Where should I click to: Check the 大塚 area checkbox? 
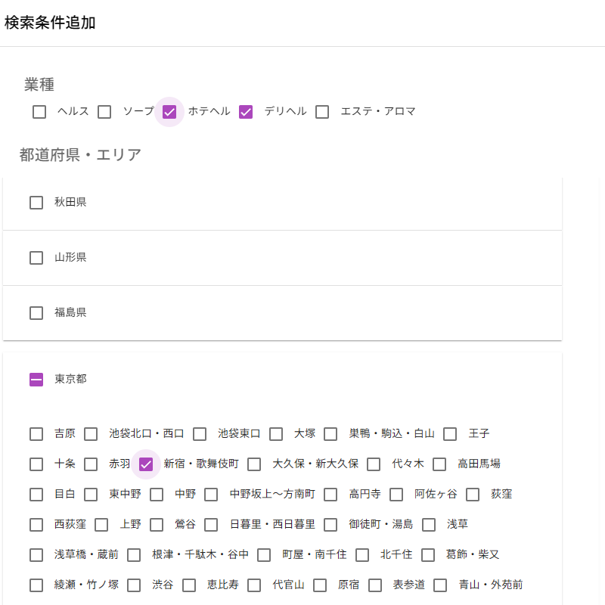click(276, 434)
